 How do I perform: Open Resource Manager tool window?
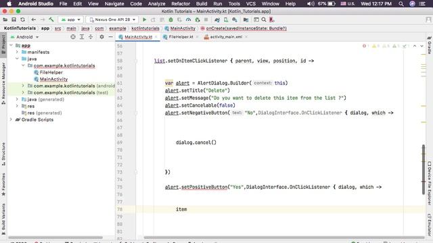pos(3,83)
